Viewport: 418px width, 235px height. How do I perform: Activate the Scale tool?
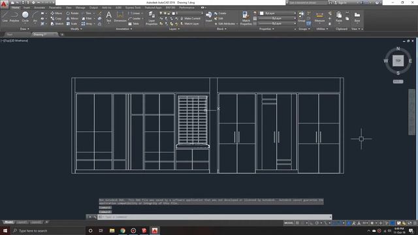click(72, 23)
